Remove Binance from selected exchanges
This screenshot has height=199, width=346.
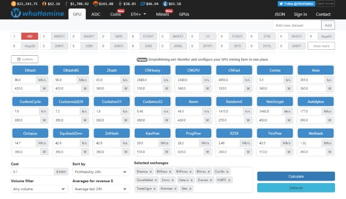pyautogui.click(x=151, y=172)
